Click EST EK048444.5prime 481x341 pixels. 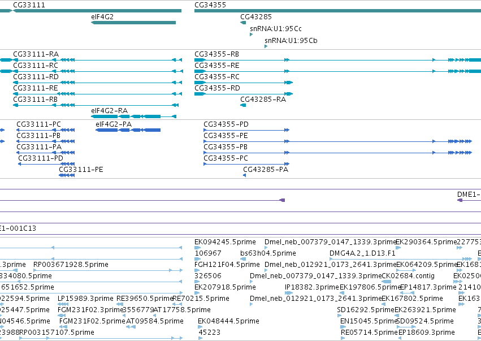[228, 321]
